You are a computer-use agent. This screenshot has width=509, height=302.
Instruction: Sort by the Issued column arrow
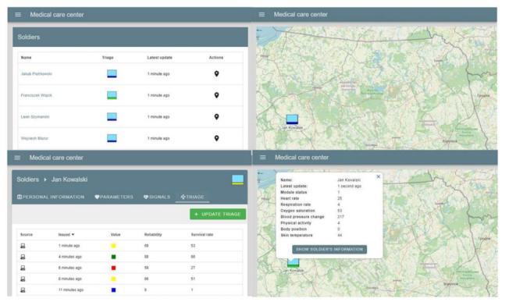point(73,235)
